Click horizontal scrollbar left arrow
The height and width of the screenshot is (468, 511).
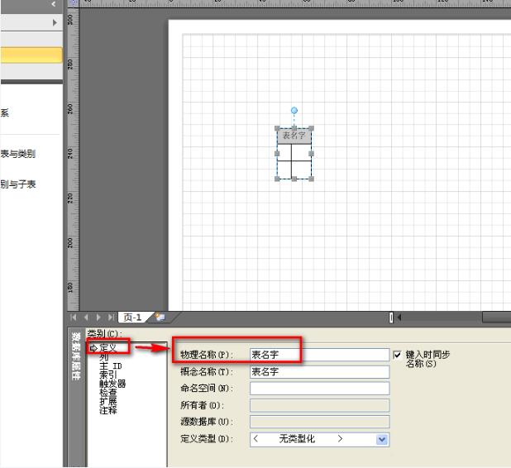pyautogui.click(x=399, y=318)
